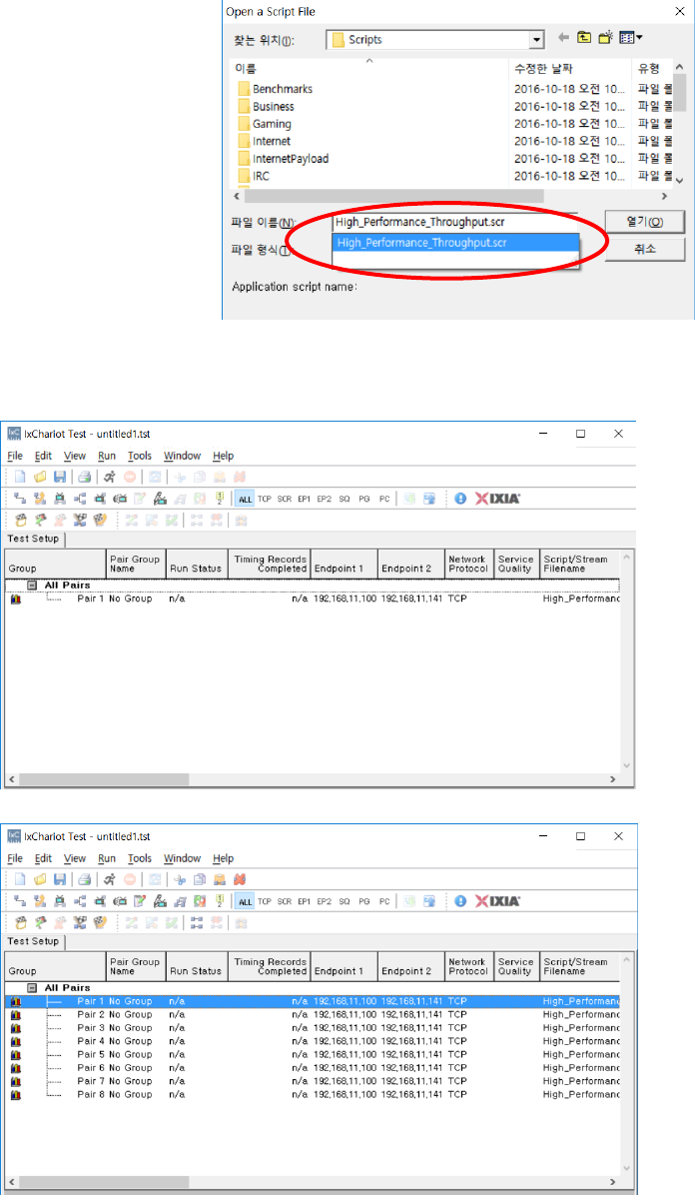Click Endpoint 1 column header in eight-pair window

[345, 965]
